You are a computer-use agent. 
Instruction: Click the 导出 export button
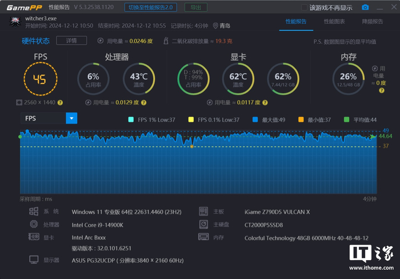click(196, 7)
